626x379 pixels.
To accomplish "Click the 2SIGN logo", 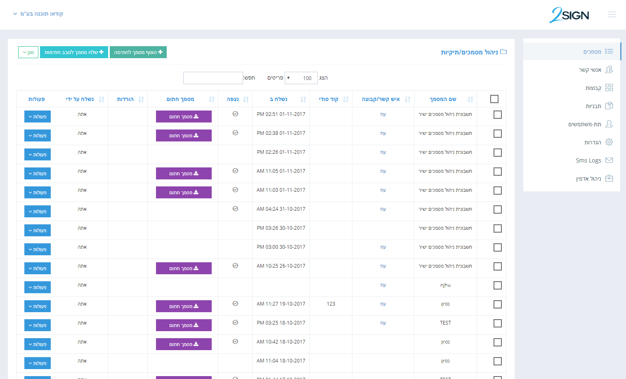I will point(569,15).
